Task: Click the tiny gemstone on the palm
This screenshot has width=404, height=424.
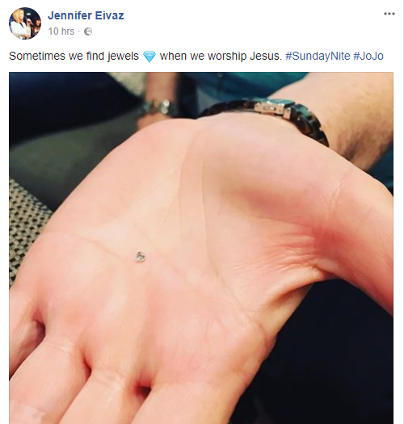Action: click(141, 257)
